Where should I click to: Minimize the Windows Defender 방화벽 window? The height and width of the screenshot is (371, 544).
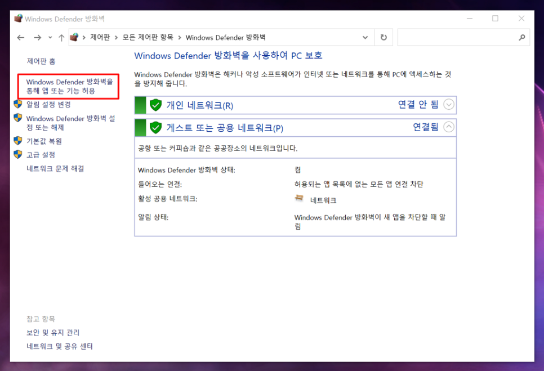(x=470, y=19)
